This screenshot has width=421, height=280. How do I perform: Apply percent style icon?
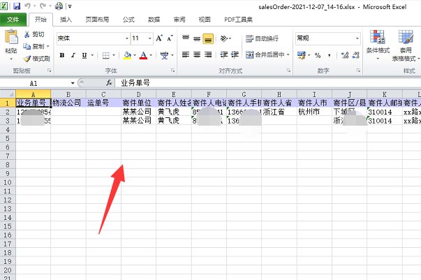[318, 55]
